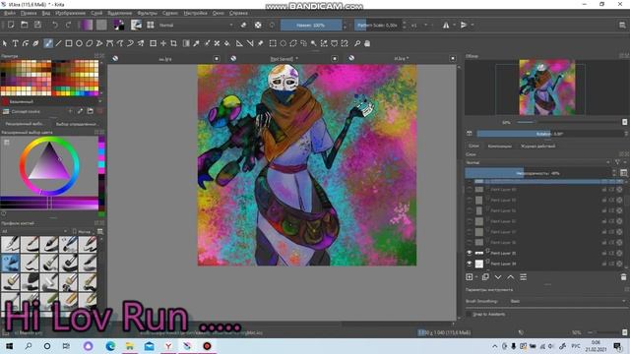The image size is (630, 354).
Task: Move the layer up with the arrow
Action: point(510,277)
